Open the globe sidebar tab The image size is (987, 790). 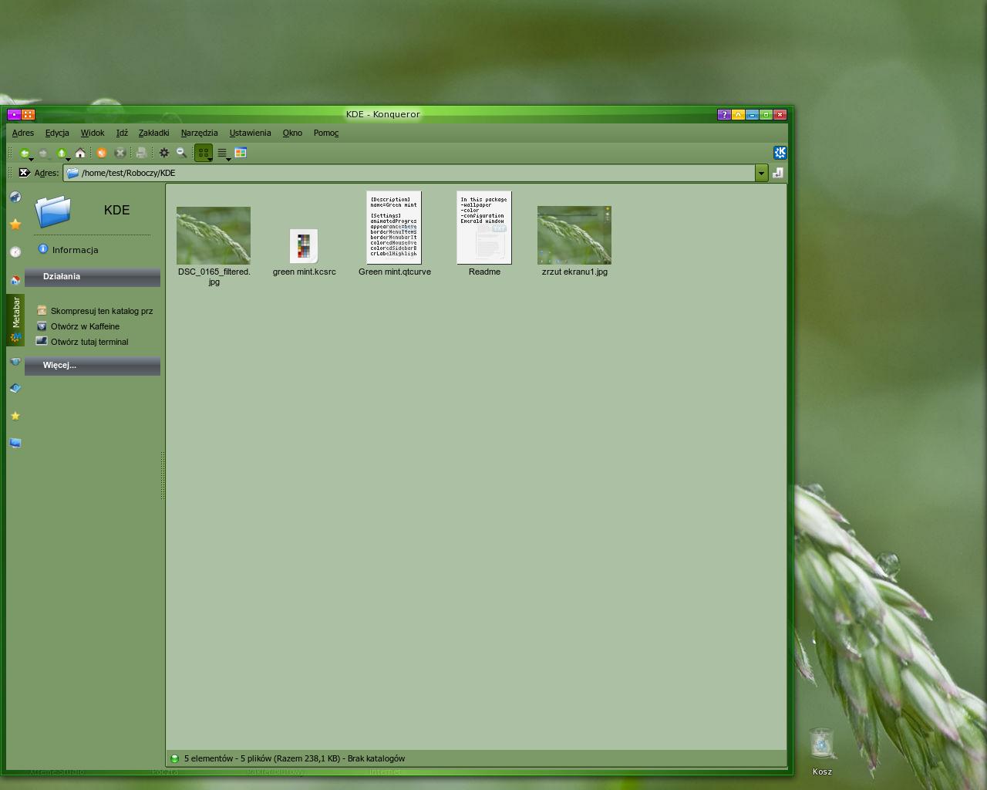(15, 197)
